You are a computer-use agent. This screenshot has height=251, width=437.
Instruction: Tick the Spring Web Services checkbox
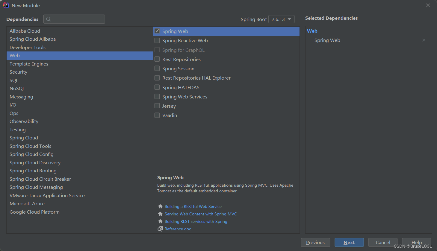[157, 97]
